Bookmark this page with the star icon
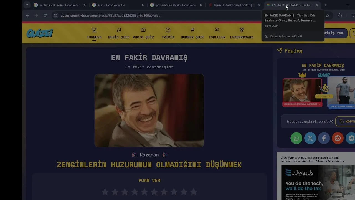The width and height of the screenshot is (355, 200). (327, 16)
